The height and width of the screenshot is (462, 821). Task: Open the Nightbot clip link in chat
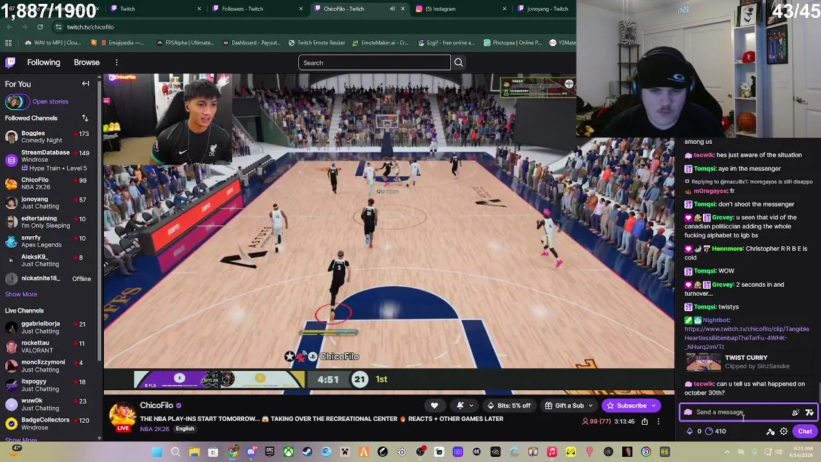tap(746, 338)
